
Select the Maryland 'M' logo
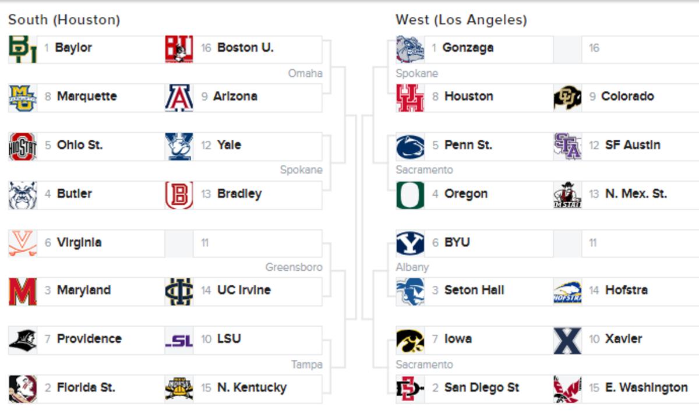click(23, 292)
